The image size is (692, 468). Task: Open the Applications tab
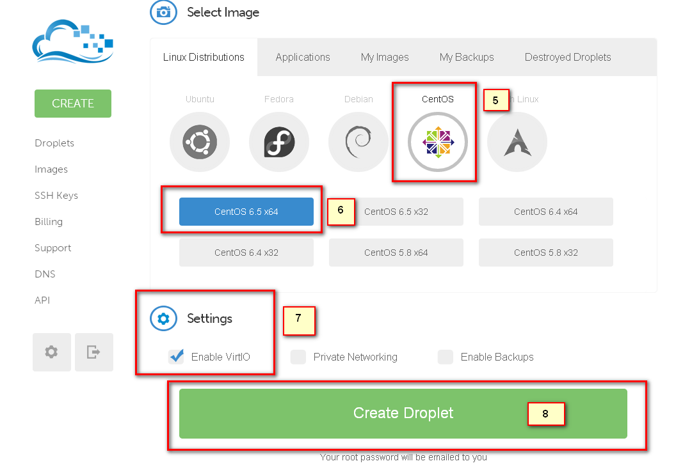coord(303,58)
